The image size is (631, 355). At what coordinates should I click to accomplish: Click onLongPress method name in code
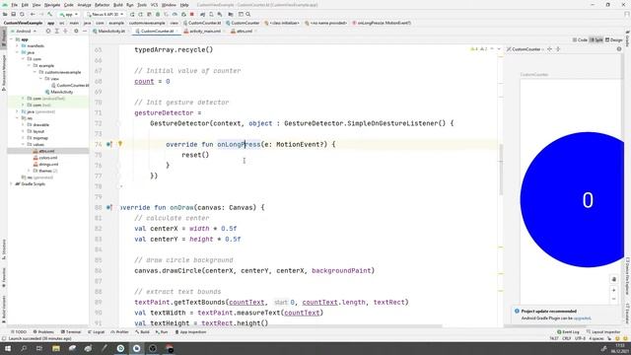click(239, 144)
